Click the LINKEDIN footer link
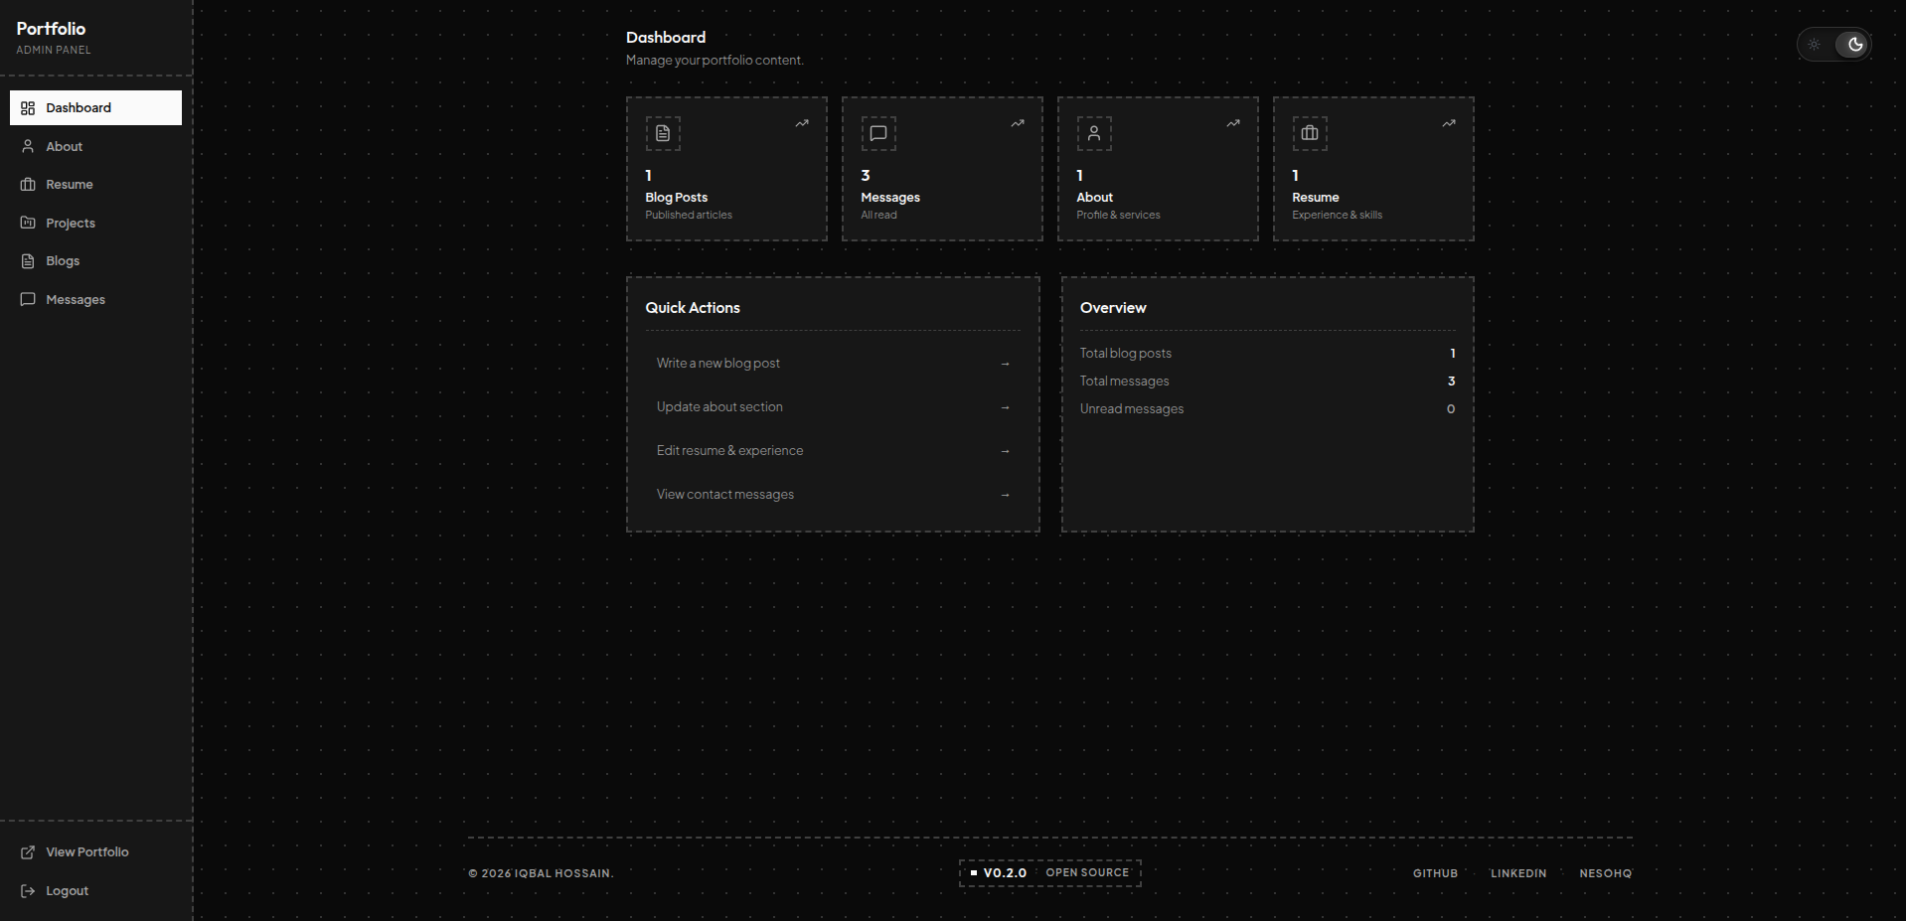The height and width of the screenshot is (921, 1906). pos(1517,873)
